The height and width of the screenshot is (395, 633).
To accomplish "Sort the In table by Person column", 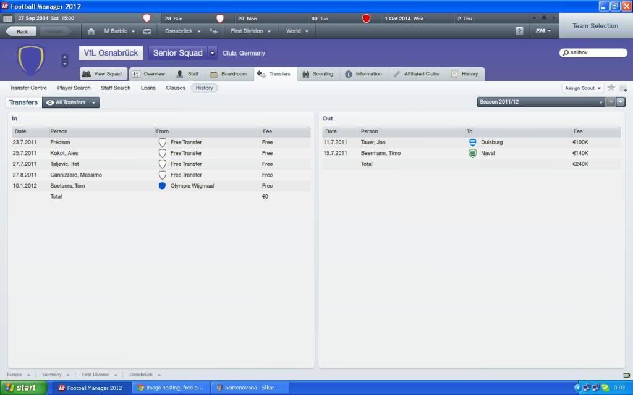I will [102, 131].
